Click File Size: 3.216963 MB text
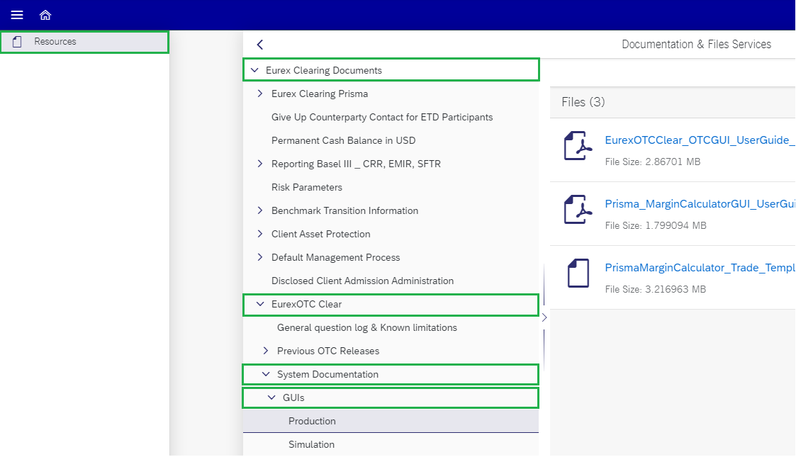 click(656, 289)
